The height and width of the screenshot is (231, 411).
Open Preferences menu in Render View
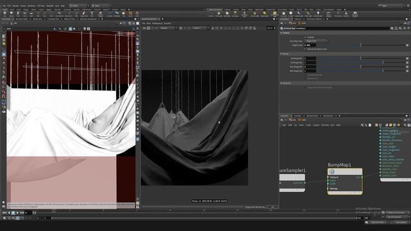click(157, 23)
